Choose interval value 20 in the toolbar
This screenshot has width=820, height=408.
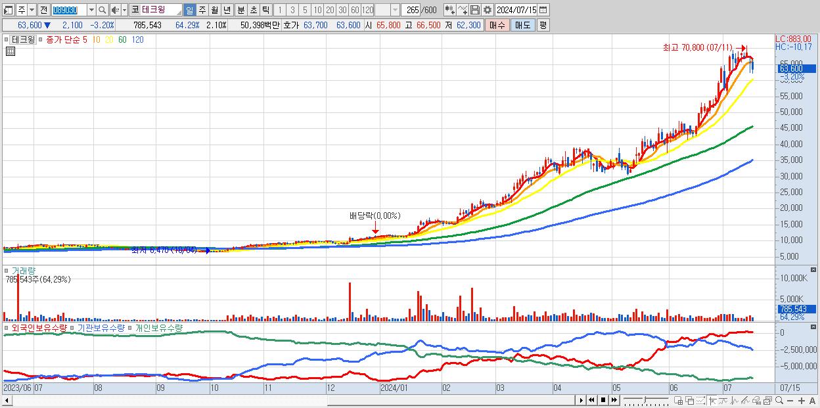(330, 10)
